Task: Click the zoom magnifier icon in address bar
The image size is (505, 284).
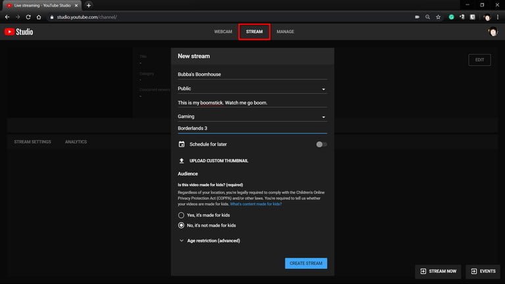Action: (x=427, y=17)
